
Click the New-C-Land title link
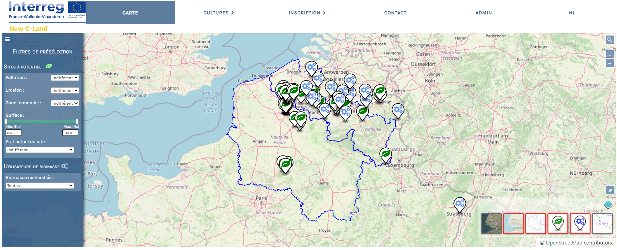click(28, 29)
